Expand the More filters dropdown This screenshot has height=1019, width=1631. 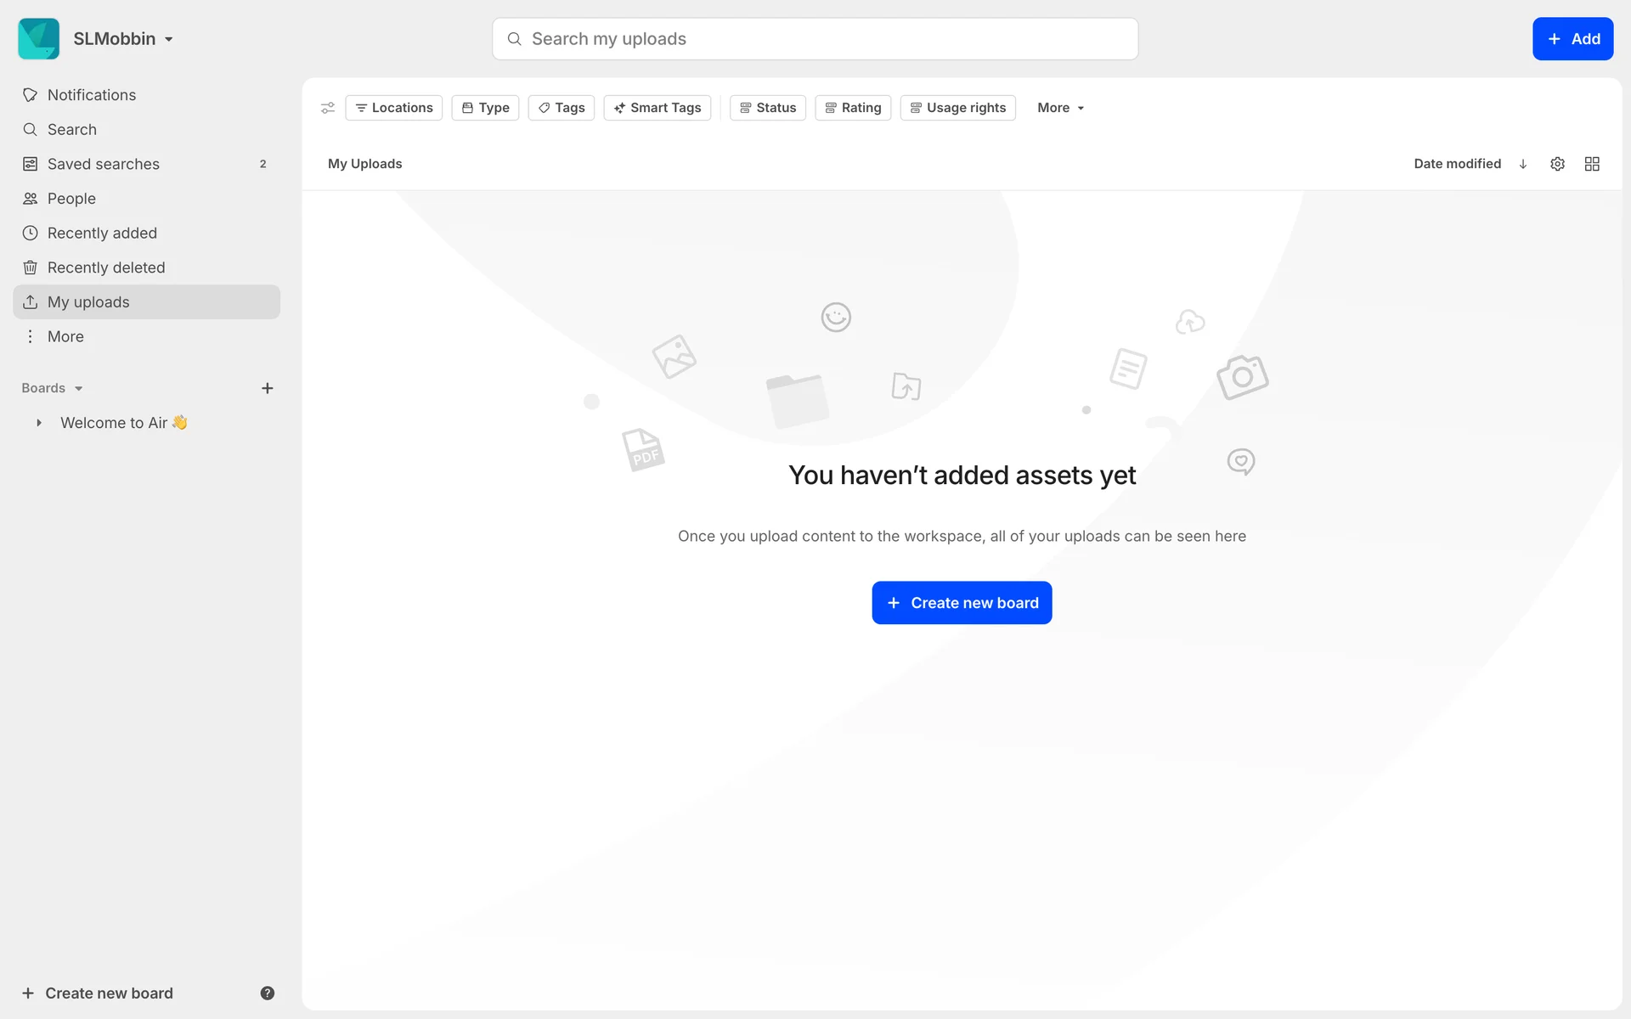tap(1060, 108)
